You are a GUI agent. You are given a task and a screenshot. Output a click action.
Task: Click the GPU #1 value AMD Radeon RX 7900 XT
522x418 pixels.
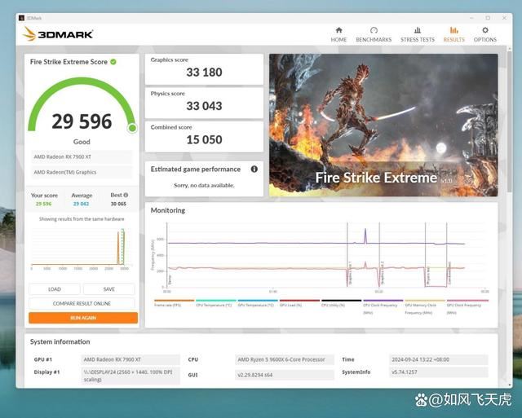click(x=130, y=359)
